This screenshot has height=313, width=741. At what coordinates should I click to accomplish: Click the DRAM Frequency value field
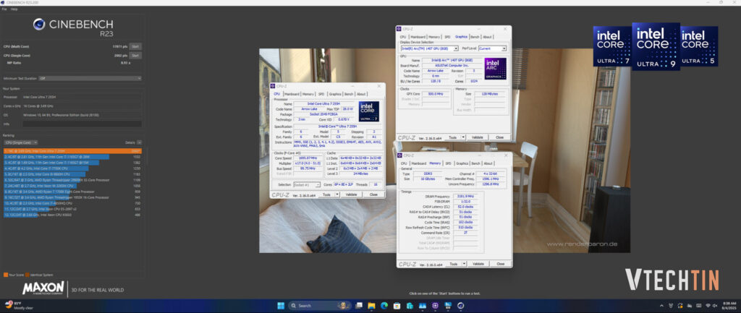(465, 196)
